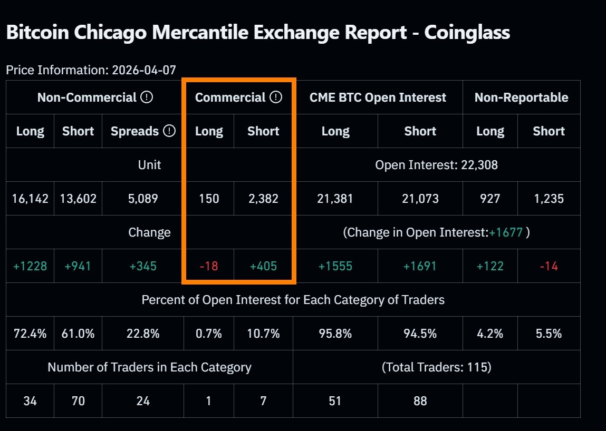Open the Commercial header info icon
The height and width of the screenshot is (431, 606).
pos(276,97)
